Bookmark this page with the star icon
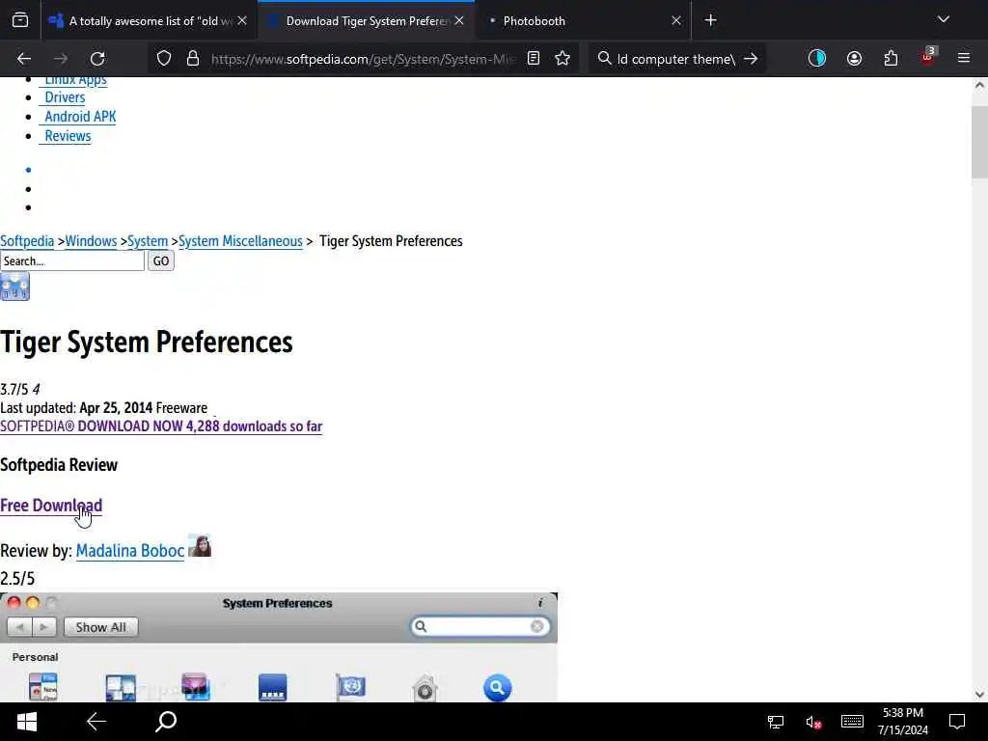Viewport: 988px width, 741px height. pyautogui.click(x=563, y=59)
